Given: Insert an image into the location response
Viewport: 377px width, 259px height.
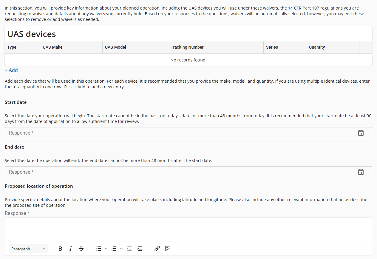Looking at the screenshot, I should [168, 249].
